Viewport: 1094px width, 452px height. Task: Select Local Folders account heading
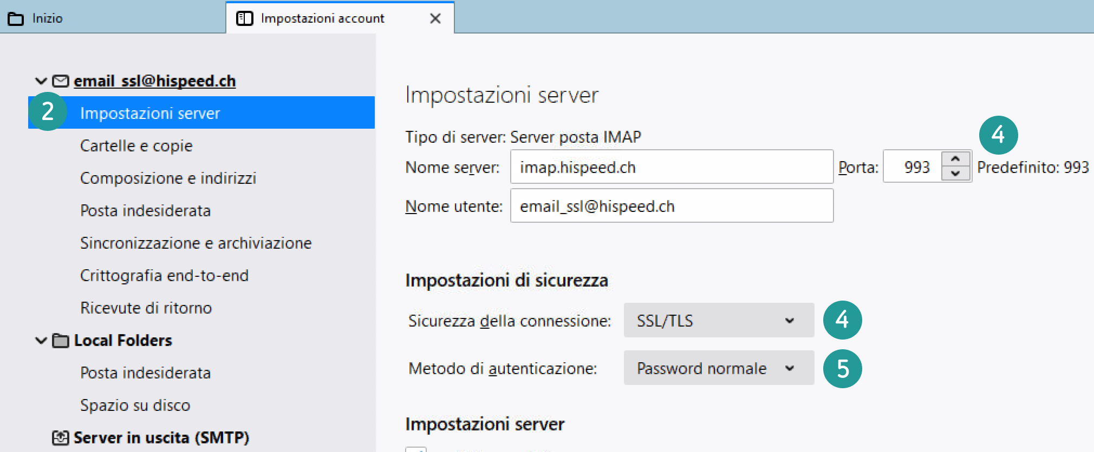click(123, 340)
